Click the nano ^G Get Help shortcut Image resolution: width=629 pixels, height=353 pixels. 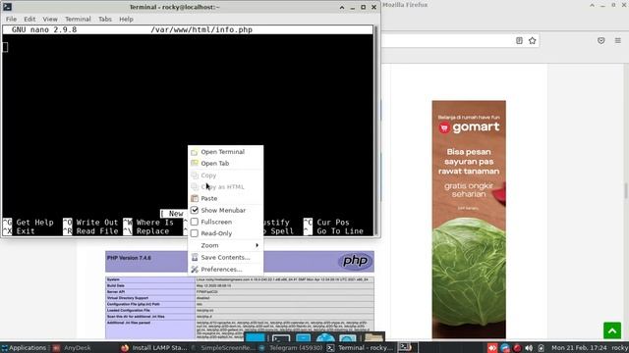(29, 223)
